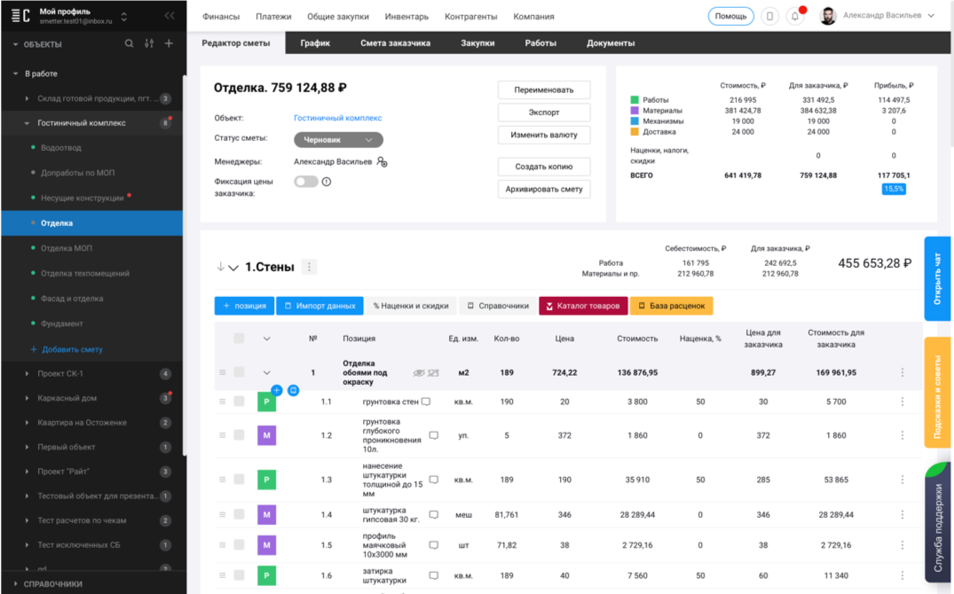Open notifications bell icon
The width and height of the screenshot is (954, 594).
click(x=794, y=17)
